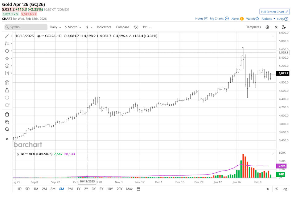Image resolution: width=296 pixels, height=197 pixels.
Task: Hide the GCJ26 main plot via eye icon
Action: [x=39, y=36]
